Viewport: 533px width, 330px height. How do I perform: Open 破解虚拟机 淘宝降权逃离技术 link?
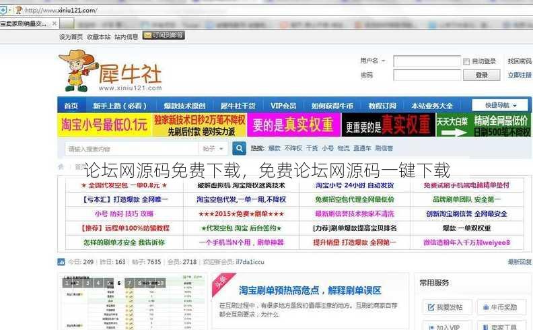tap(242, 185)
